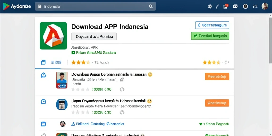The image size is (272, 136).
Task: Open the Downlosa Veaon app thumbnail
Action: click(x=62, y=80)
